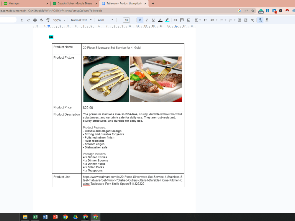This screenshot has height=221, width=295.
Task: Decrease indent of the paragraph
Action: (x=239, y=20)
